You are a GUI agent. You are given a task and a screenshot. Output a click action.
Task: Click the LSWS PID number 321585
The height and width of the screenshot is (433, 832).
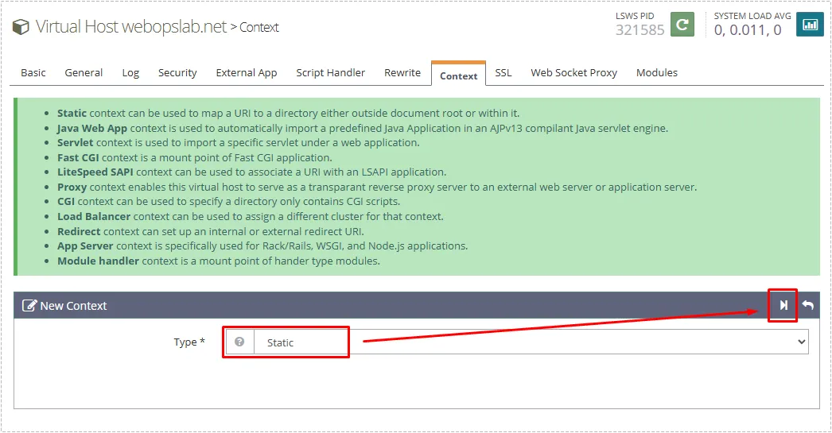[640, 30]
